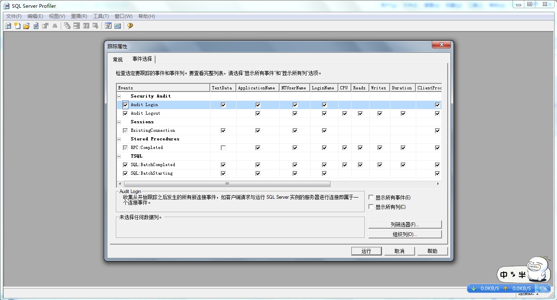The image size is (557, 300).
Task: Open the 编辑(E) menu
Action: [x=35, y=16]
